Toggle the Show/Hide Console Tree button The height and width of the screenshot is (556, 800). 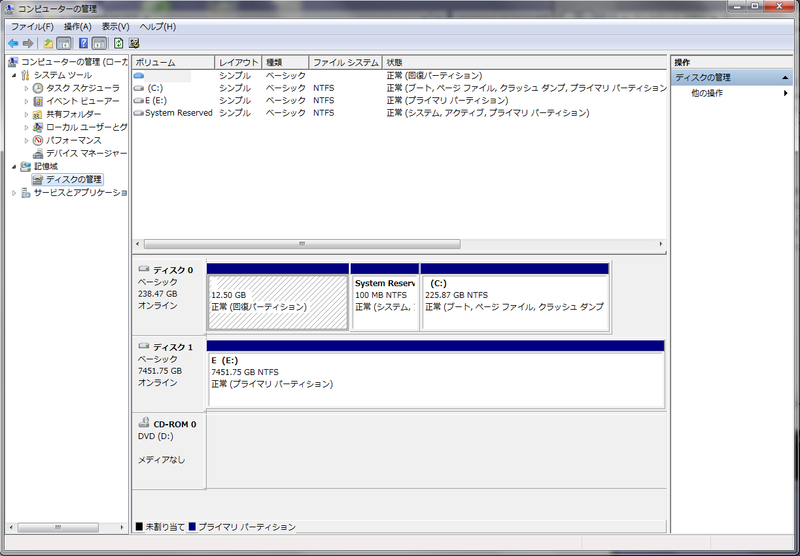[x=64, y=44]
